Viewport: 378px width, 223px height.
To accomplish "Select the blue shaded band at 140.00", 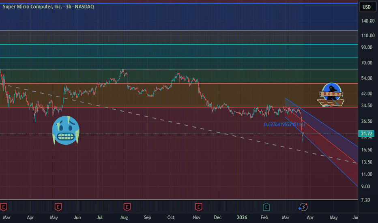I will (162, 18).
